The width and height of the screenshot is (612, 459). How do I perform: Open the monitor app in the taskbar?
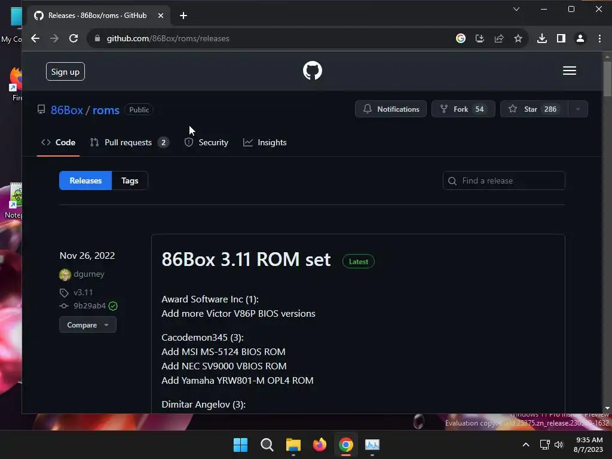coord(372,445)
